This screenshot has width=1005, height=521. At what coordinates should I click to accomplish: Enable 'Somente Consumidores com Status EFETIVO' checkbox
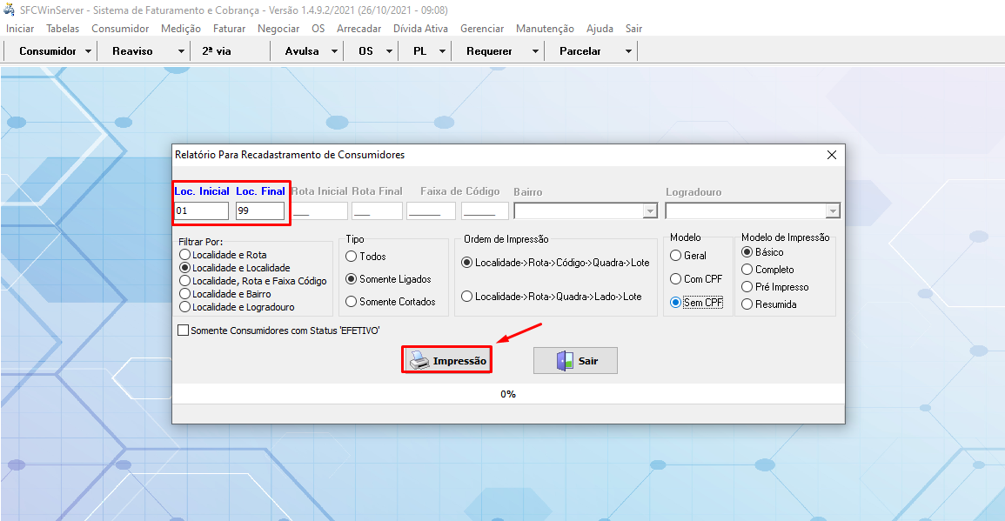(183, 331)
